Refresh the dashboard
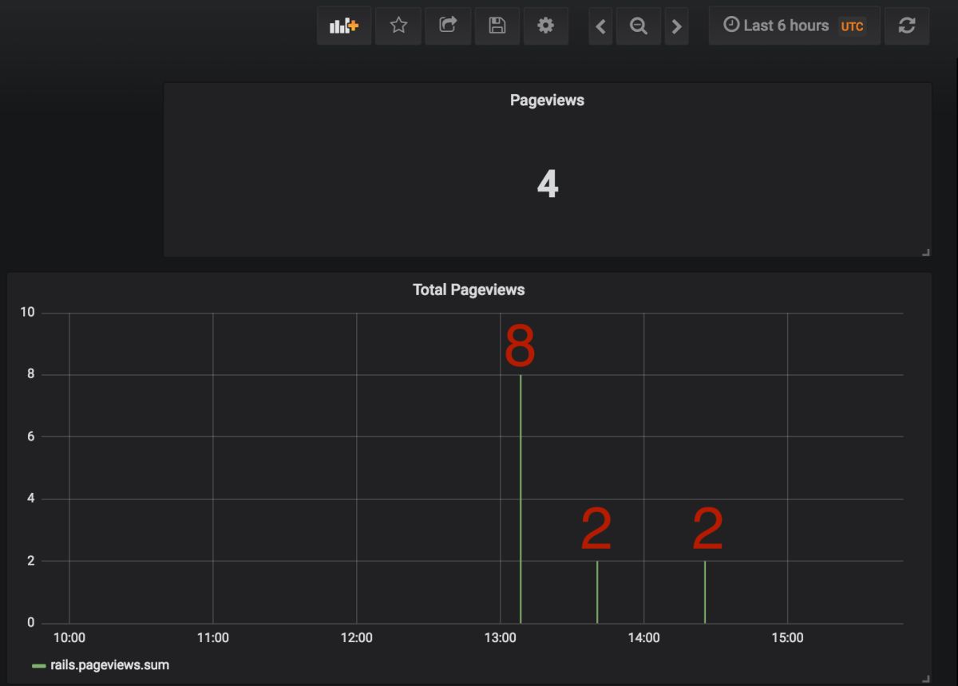958x686 pixels. pyautogui.click(x=907, y=26)
